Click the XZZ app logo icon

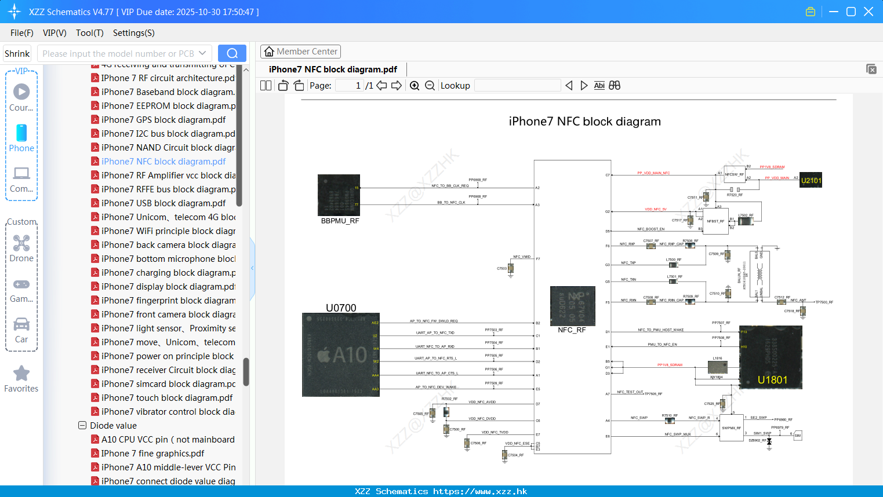[x=14, y=12]
